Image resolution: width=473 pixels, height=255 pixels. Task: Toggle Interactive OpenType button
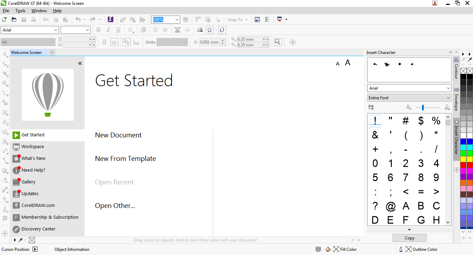tap(222, 30)
